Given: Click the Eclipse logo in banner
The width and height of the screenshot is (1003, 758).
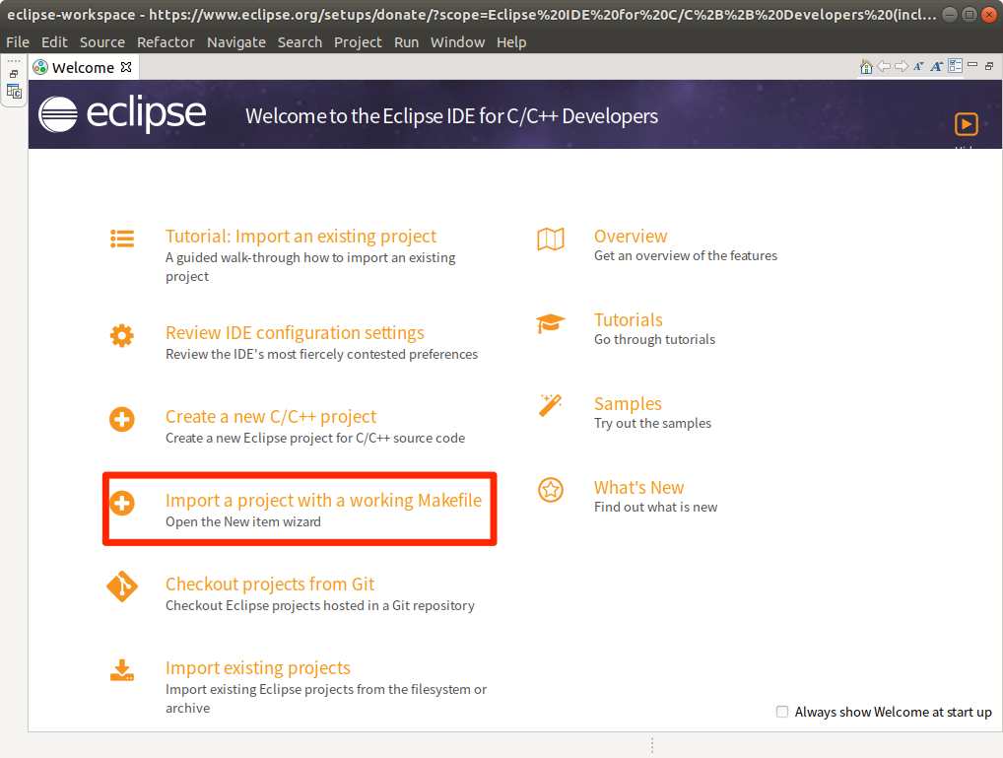Looking at the screenshot, I should 122,114.
